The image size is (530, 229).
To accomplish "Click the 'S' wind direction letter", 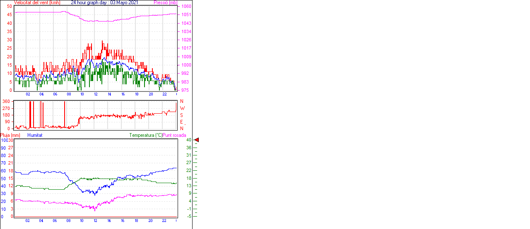I will click(x=181, y=115).
